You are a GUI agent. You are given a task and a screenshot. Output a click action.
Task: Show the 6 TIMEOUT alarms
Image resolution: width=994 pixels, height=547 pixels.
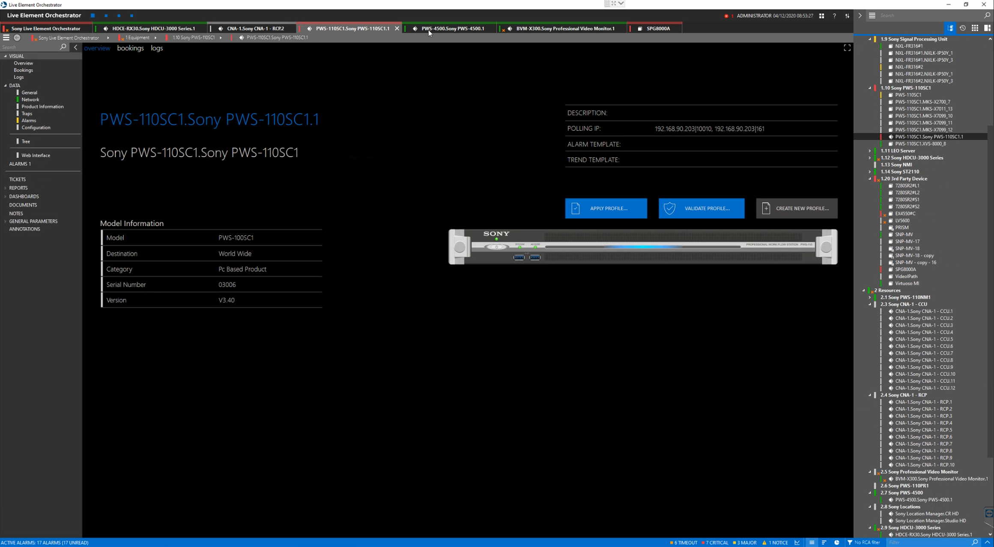(x=684, y=542)
